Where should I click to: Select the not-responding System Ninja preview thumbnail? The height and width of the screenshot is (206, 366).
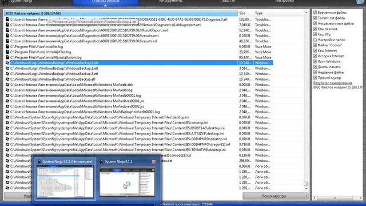click(x=65, y=181)
